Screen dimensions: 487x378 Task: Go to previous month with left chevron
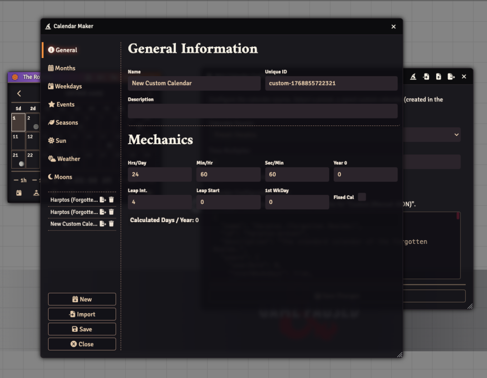(x=19, y=94)
